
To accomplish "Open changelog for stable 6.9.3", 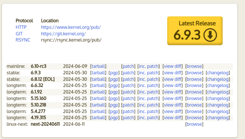I will tap(218, 73).
